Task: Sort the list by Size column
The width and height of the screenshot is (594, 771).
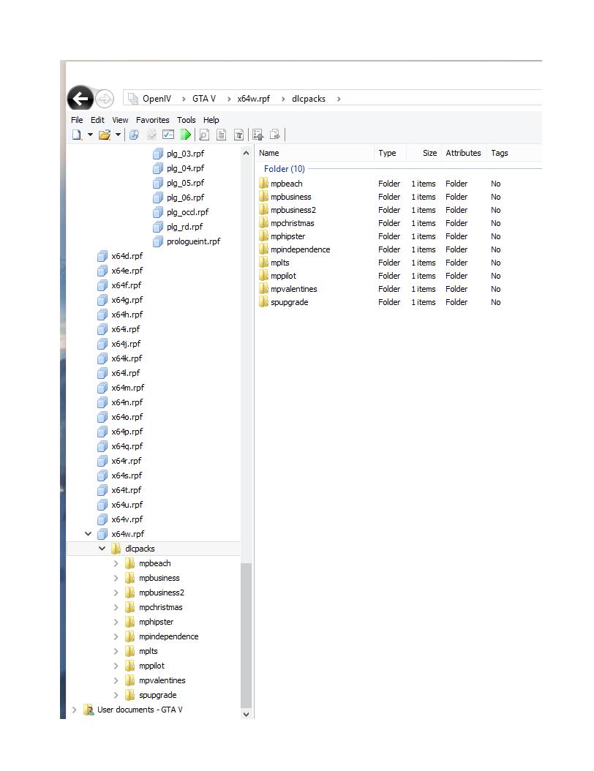Action: click(424, 153)
